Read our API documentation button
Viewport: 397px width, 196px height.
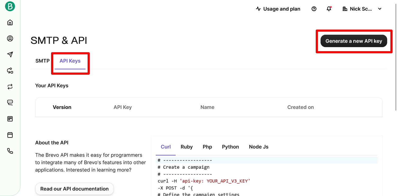click(x=74, y=189)
